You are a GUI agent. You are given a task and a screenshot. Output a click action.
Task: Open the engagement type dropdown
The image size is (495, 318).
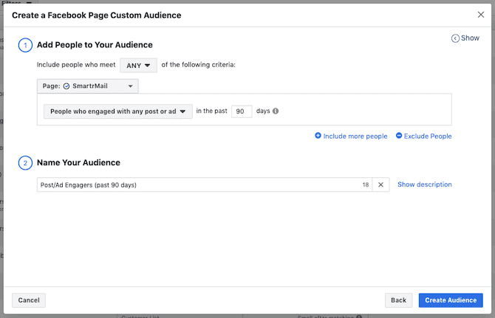[x=117, y=111]
